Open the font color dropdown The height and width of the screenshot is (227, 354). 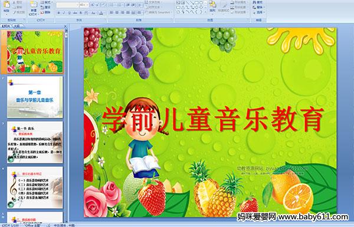101,13
